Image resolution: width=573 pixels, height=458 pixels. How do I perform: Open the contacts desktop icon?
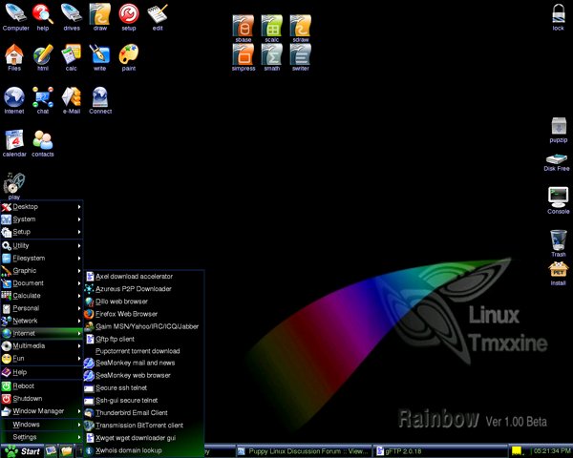(43, 143)
